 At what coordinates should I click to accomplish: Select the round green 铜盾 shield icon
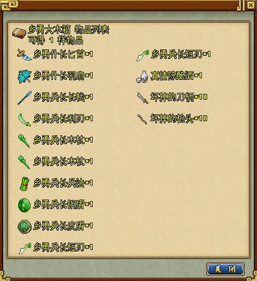point(24,205)
